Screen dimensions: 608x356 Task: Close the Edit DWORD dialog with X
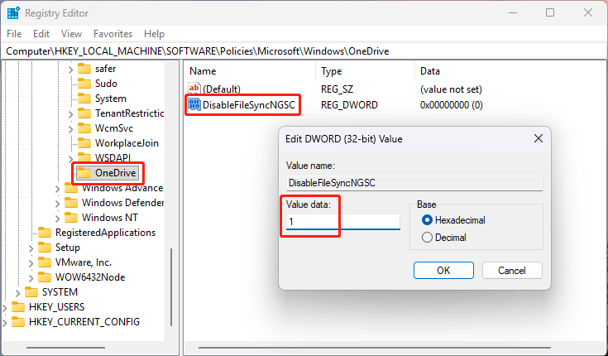(x=539, y=138)
